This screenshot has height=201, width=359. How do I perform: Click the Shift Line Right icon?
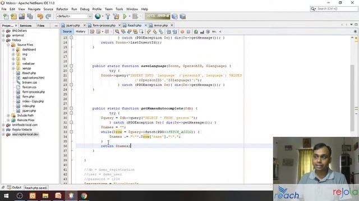[x=175, y=32]
